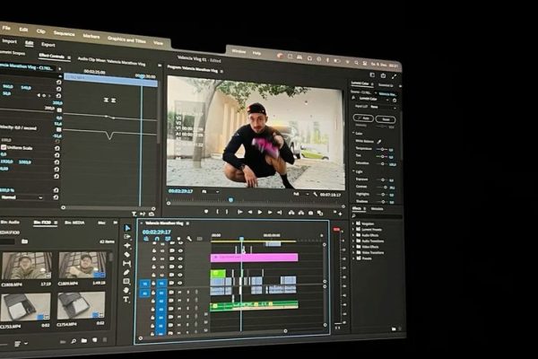
Task: Expand the Audio Effects folder
Action: [353, 235]
